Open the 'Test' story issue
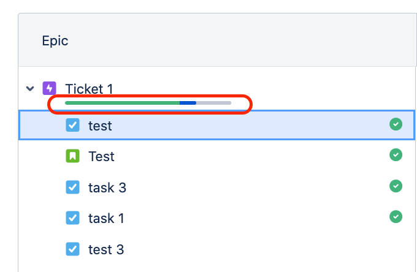Image resolution: width=417 pixels, height=272 pixels. [x=101, y=156]
